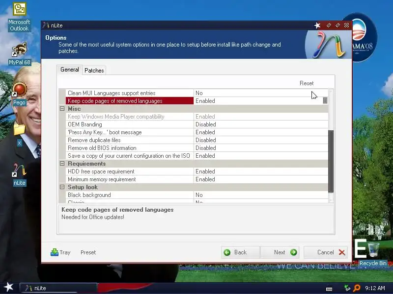Cancel the nLite wizard
The width and height of the screenshot is (393, 294).
pyautogui.click(x=326, y=252)
